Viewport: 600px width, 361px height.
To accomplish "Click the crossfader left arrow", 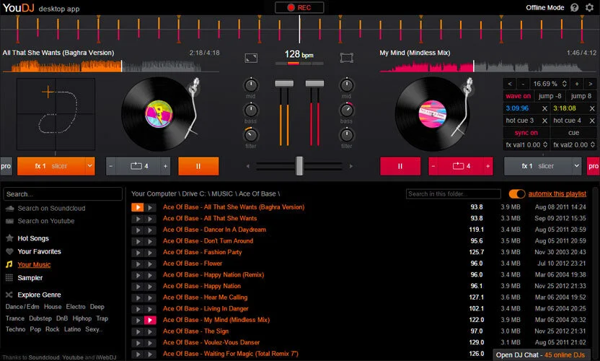I will click(x=248, y=166).
